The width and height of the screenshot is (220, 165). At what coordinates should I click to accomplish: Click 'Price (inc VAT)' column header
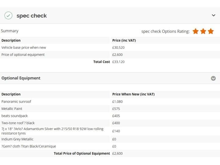point(124,40)
